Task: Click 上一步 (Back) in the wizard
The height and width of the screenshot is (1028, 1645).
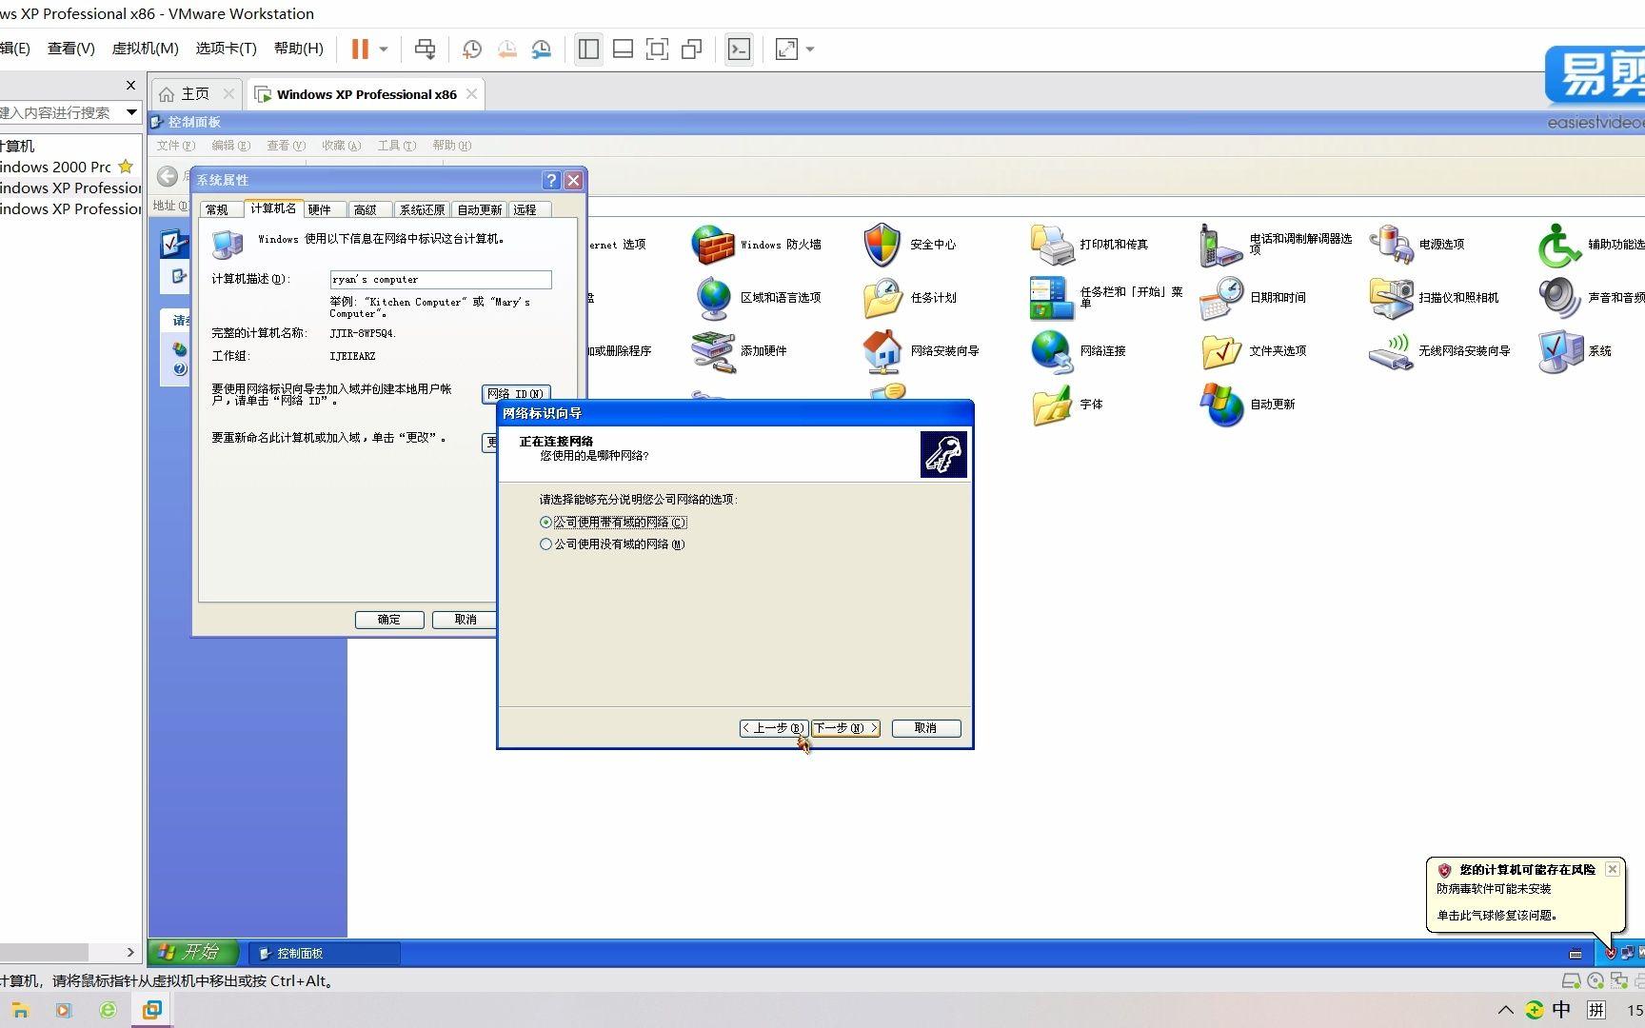Action: pyautogui.click(x=774, y=728)
